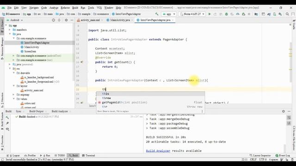The image size is (296, 166).
Task: Select colors.xml in values folder
Action: click(x=30, y=103)
